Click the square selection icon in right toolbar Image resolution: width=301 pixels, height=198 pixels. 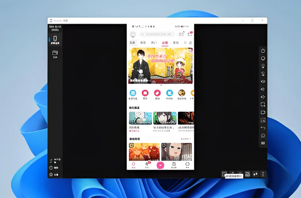tap(263, 104)
